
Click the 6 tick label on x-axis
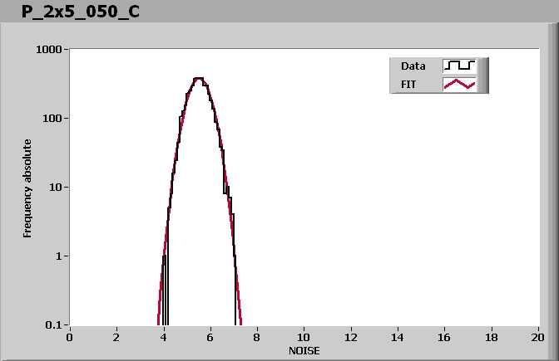point(210,337)
